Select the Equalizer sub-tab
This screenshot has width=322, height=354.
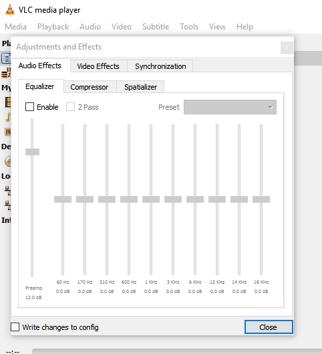(x=40, y=86)
